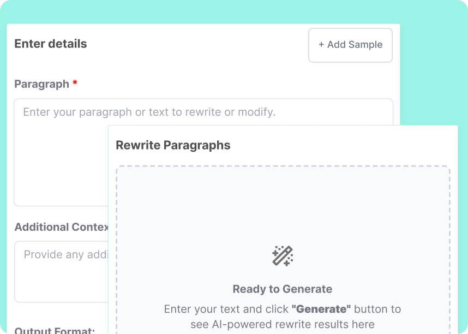Click the bold Generate text in the instructions
This screenshot has width=468, height=334.
coord(321,309)
